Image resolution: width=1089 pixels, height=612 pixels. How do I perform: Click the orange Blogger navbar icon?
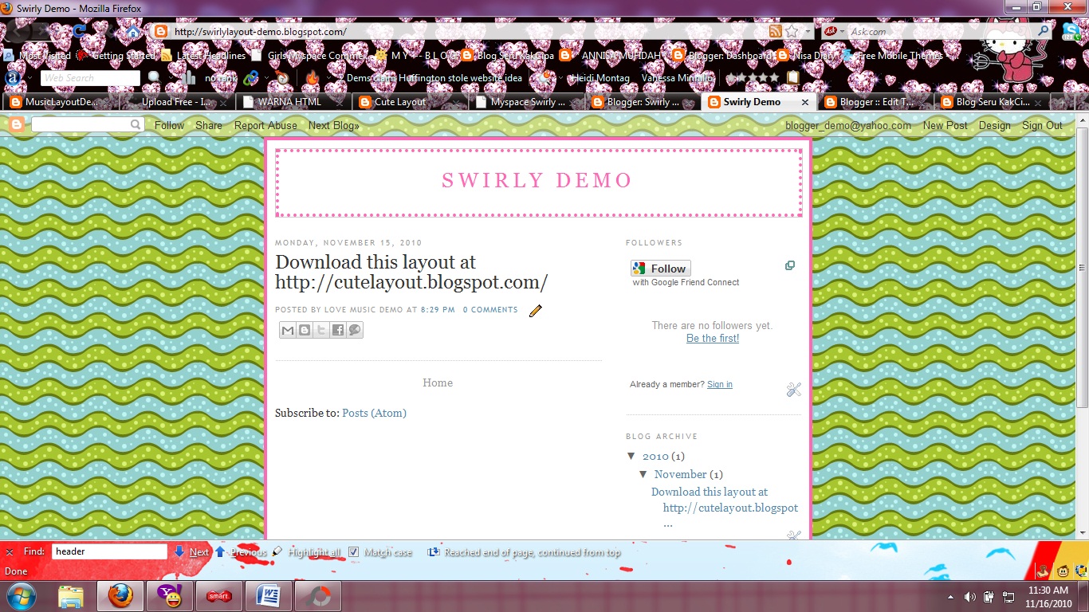tap(15, 125)
